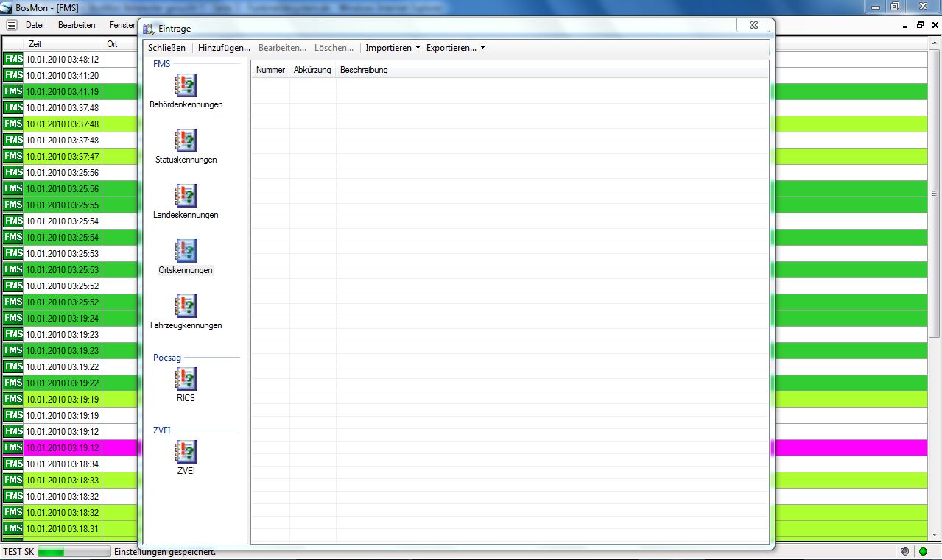Click Hinzufügen to add an entry
Viewport: 942px width, 560px height.
coord(224,48)
